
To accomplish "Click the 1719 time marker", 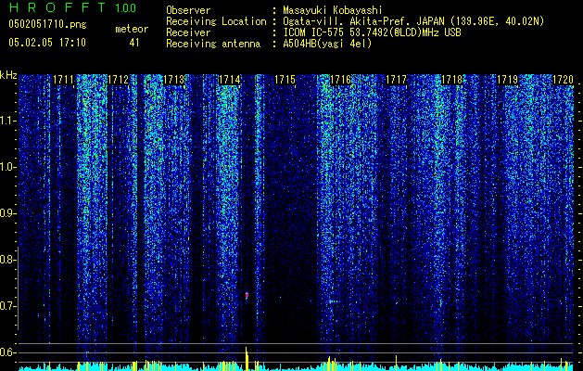I will (x=508, y=80).
